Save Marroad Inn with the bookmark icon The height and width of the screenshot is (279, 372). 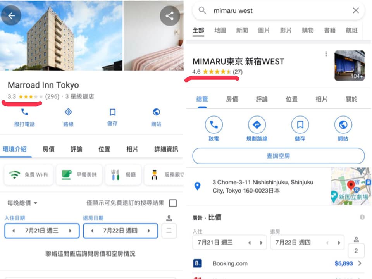point(112,113)
